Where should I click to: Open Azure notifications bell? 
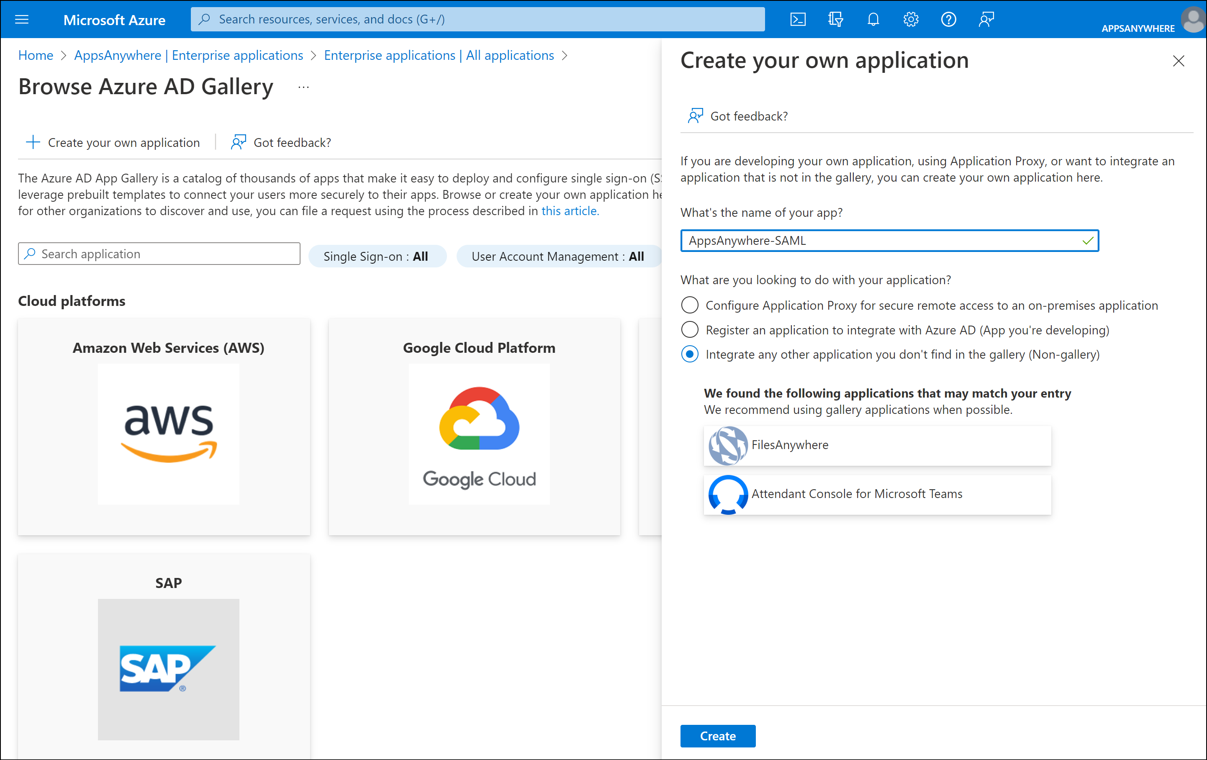[873, 19]
